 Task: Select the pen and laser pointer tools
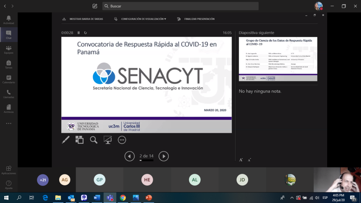tap(66, 140)
